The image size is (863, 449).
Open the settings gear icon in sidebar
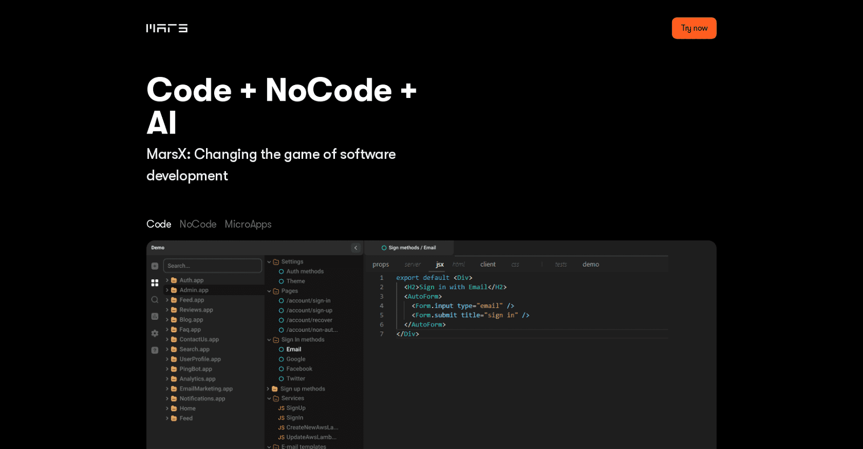155,333
